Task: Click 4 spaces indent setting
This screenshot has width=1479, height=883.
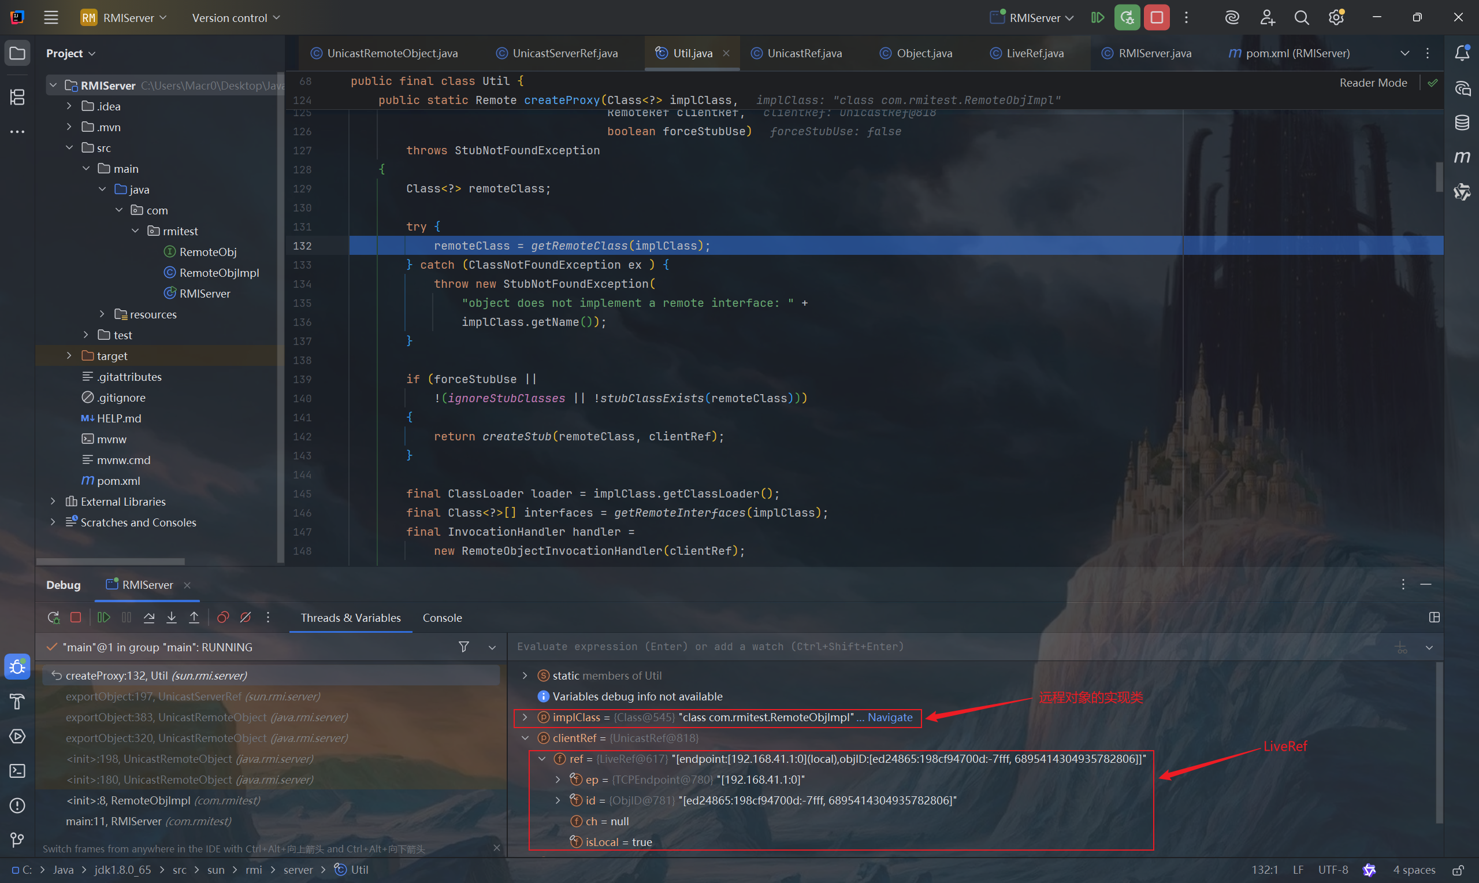Action: (1414, 870)
